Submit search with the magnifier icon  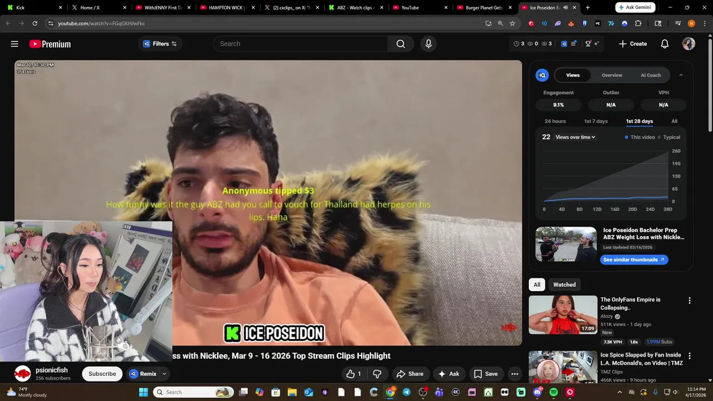[401, 44]
